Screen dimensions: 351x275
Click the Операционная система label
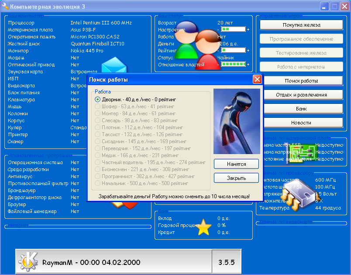coord(35,162)
